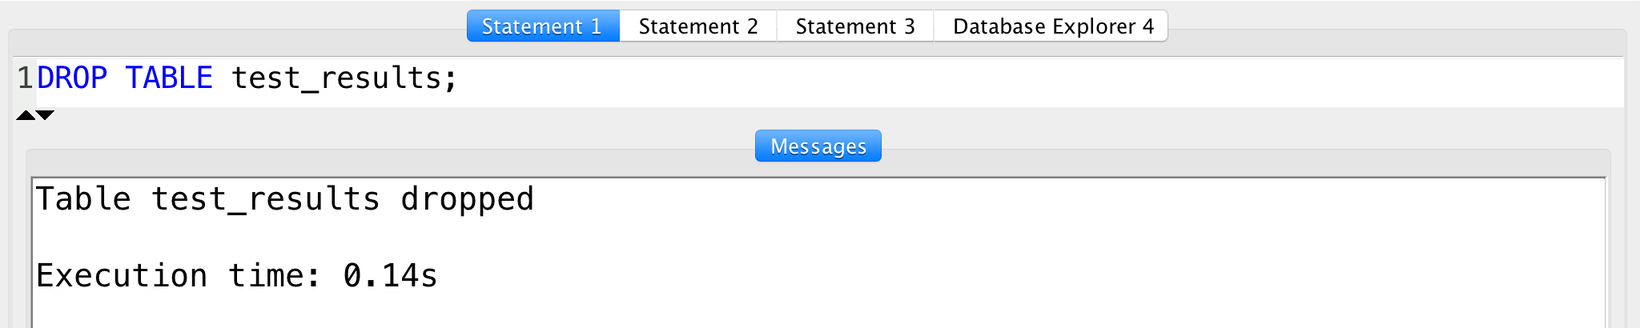Select the Statement 3 tab

(x=855, y=26)
